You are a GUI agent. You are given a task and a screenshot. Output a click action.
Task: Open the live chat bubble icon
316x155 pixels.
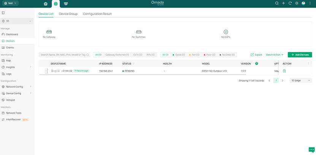pos(311,150)
